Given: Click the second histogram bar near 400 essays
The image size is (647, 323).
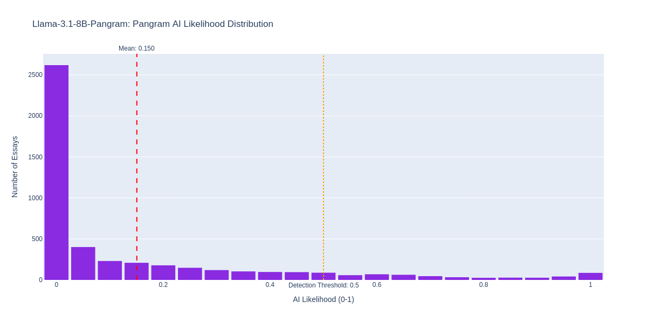Looking at the screenshot, I should pos(83,263).
